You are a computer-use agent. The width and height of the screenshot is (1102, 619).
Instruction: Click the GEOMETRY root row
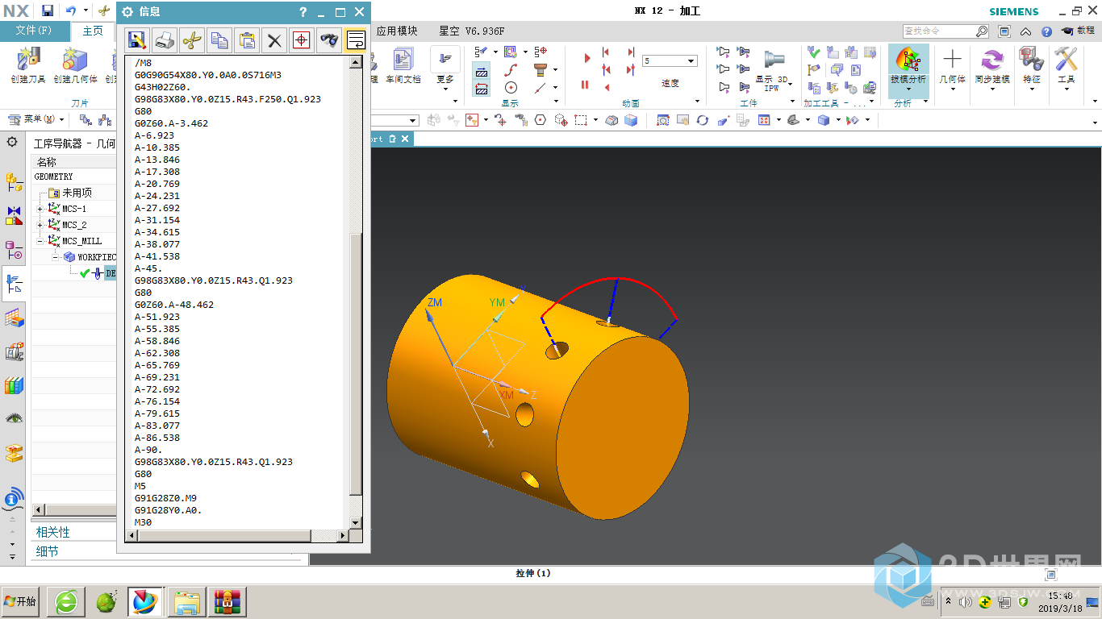pyautogui.click(x=53, y=177)
